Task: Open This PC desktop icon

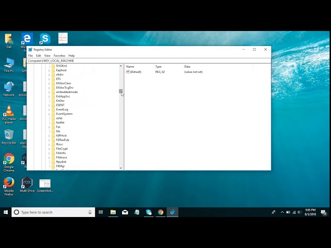Action: pos(9,65)
